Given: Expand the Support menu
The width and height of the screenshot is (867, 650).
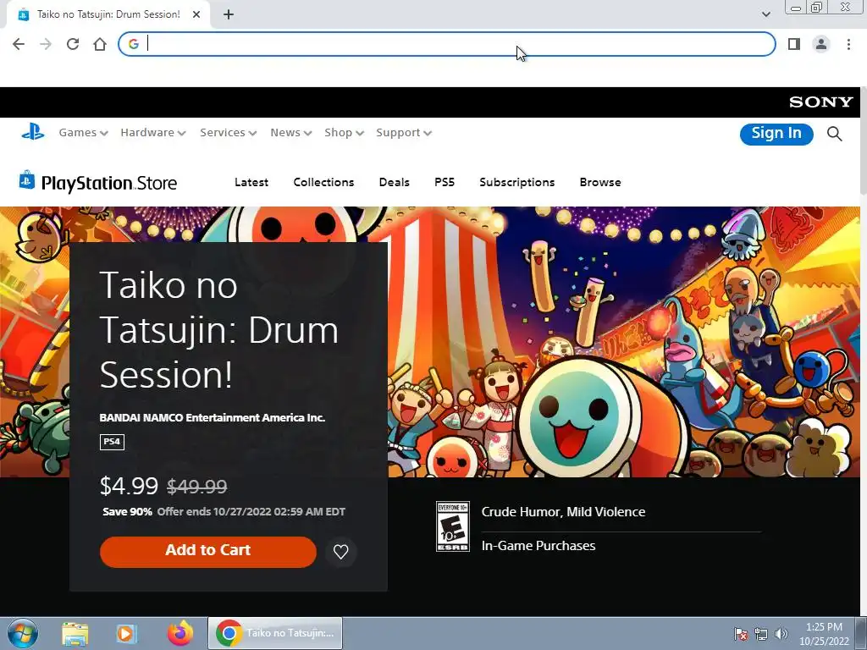Looking at the screenshot, I should point(404,133).
